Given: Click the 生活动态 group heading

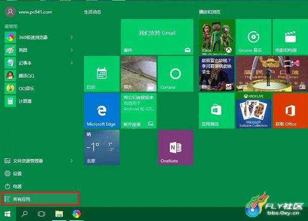Looking at the screenshot, I should [x=93, y=12].
